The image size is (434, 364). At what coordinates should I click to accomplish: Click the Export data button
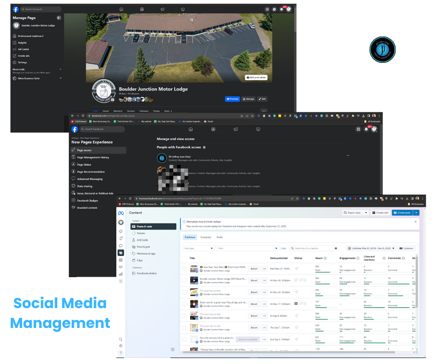coord(352,213)
